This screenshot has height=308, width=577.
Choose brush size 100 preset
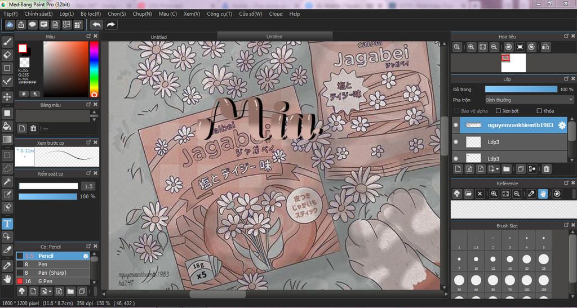coord(527,281)
